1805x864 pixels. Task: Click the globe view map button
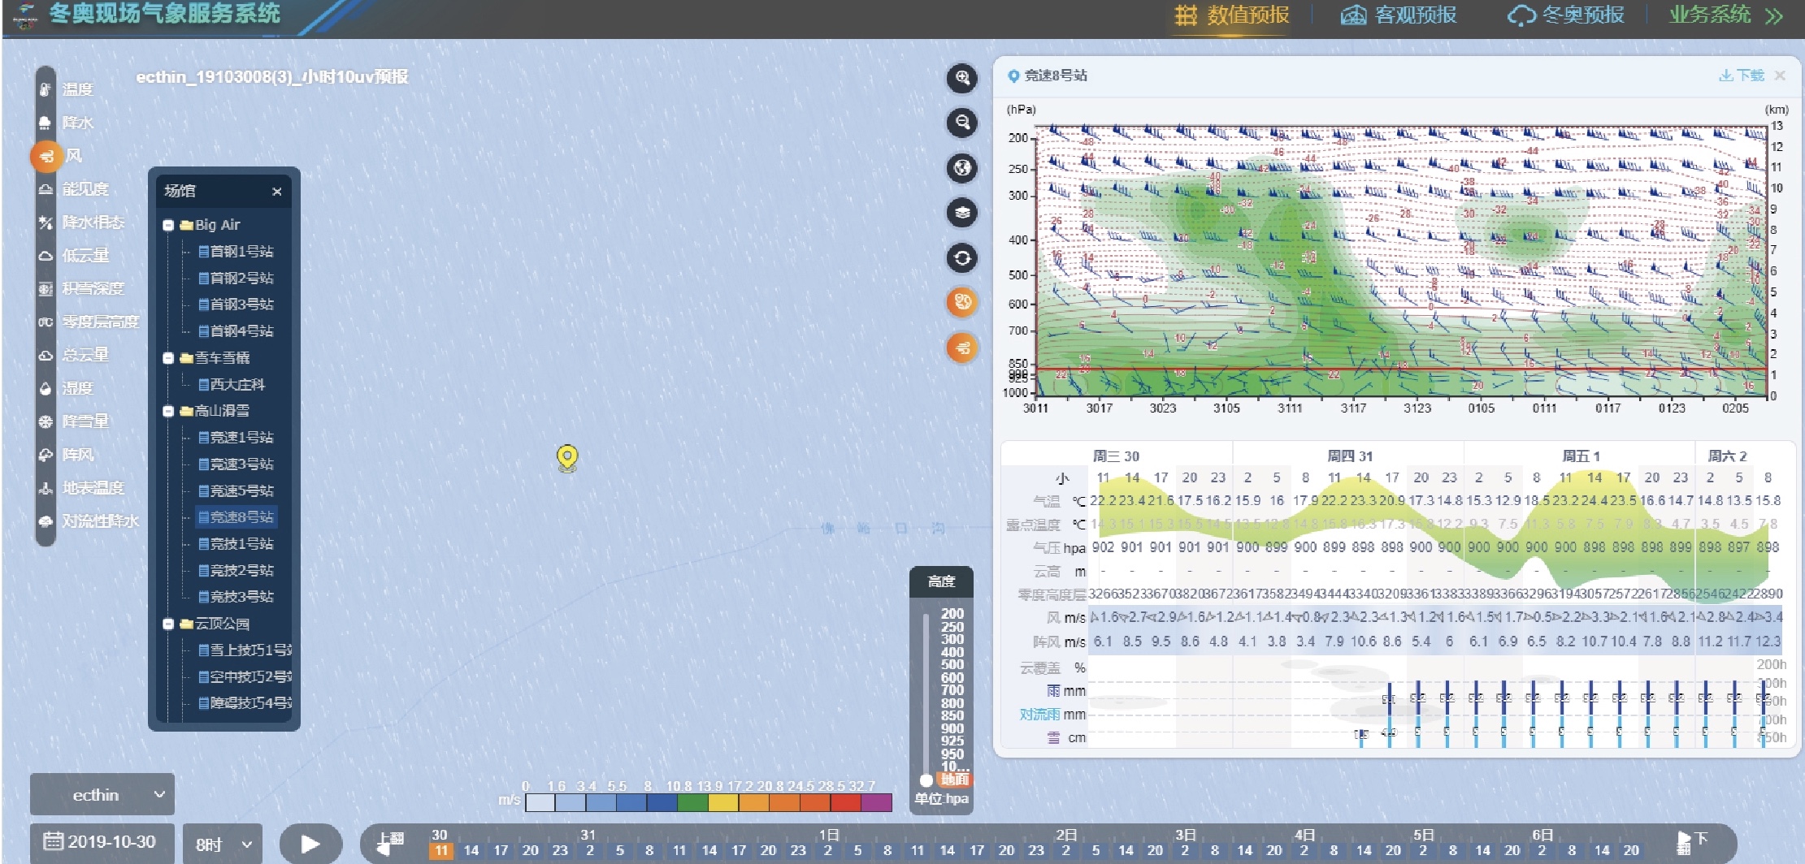coord(962,168)
